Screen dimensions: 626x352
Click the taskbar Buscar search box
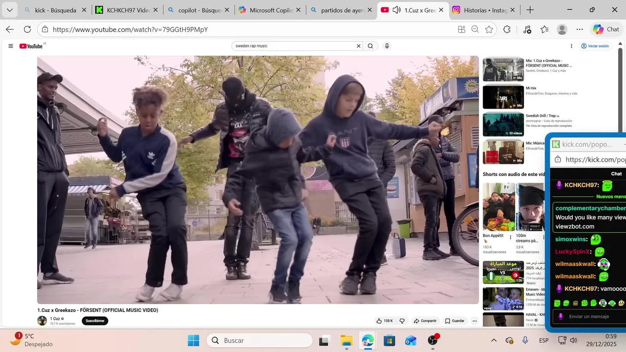click(x=260, y=340)
